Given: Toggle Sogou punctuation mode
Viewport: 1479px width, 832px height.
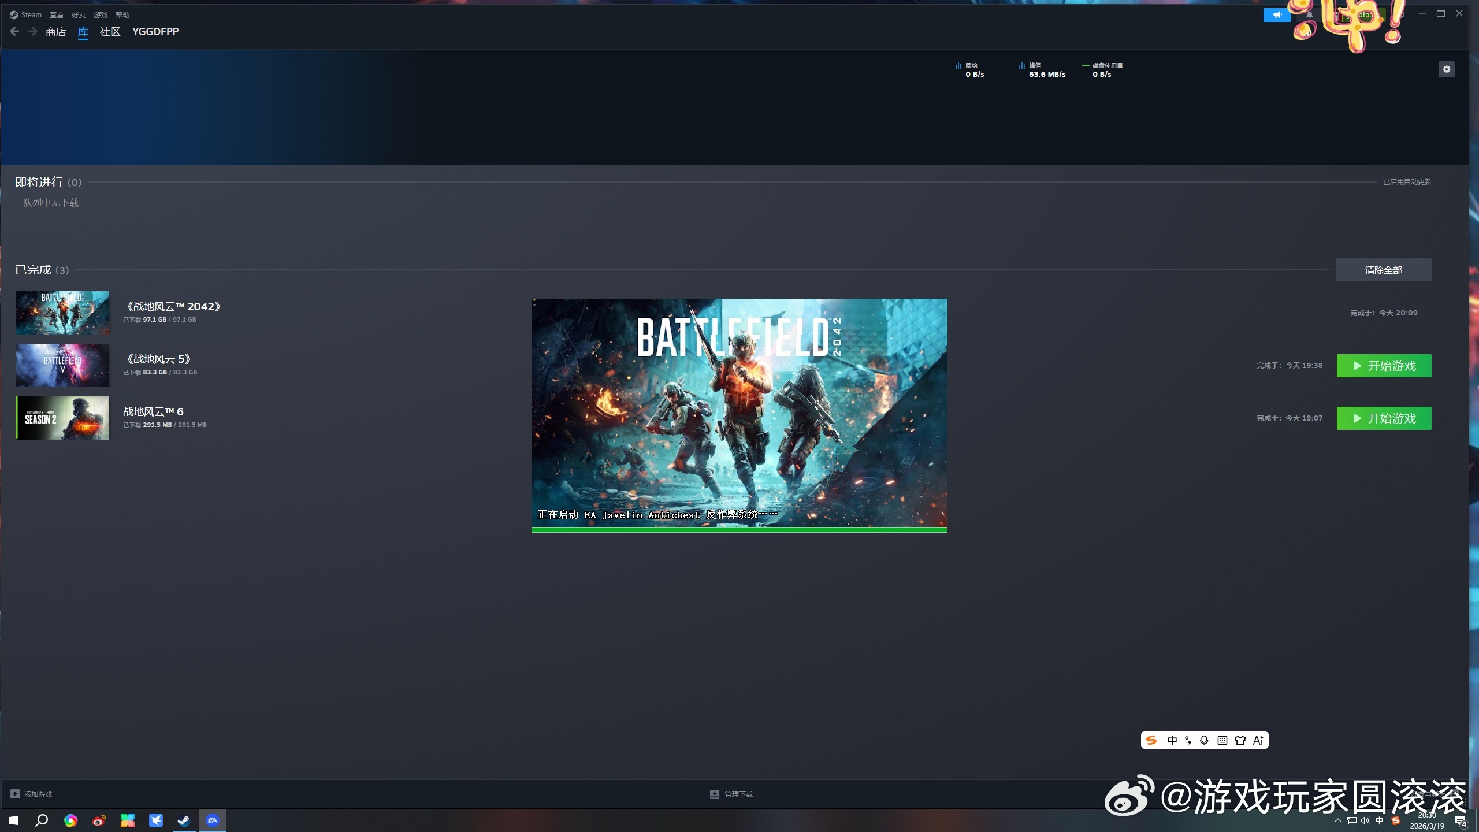Looking at the screenshot, I should [x=1188, y=740].
